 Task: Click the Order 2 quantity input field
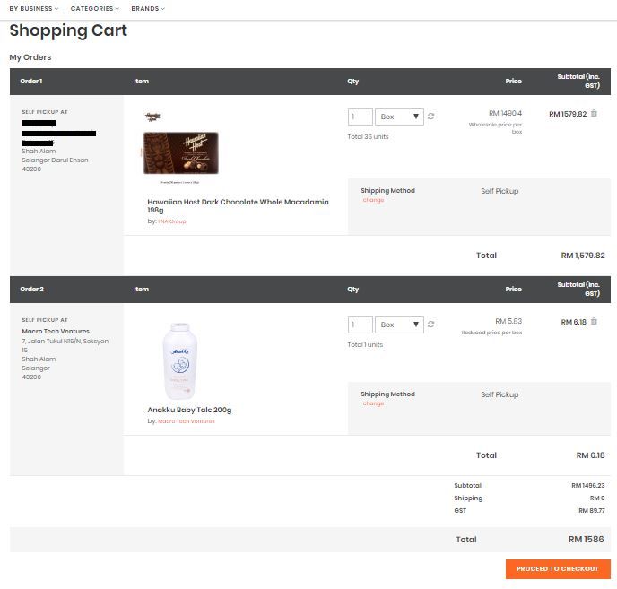360,325
